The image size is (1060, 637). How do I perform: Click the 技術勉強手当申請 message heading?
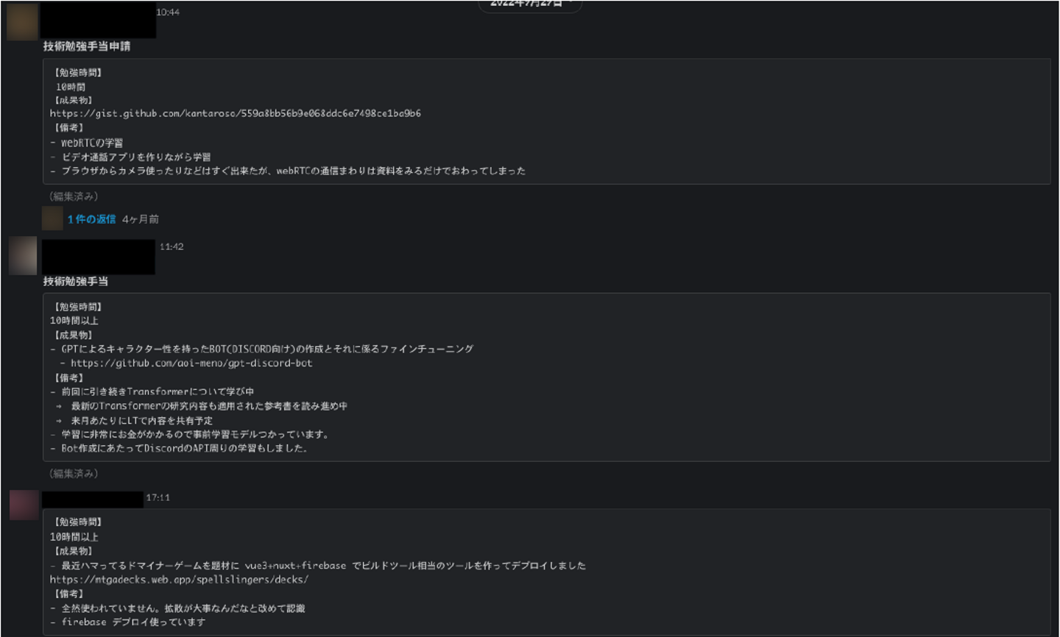tap(87, 46)
